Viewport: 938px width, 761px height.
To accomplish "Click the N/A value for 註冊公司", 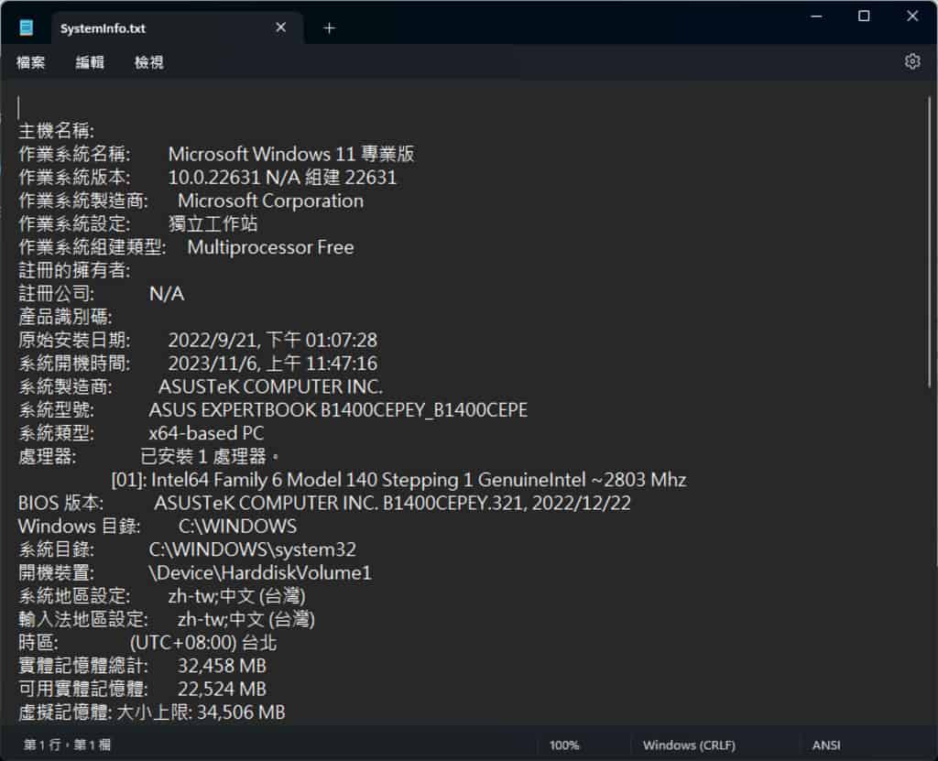I will (x=167, y=294).
